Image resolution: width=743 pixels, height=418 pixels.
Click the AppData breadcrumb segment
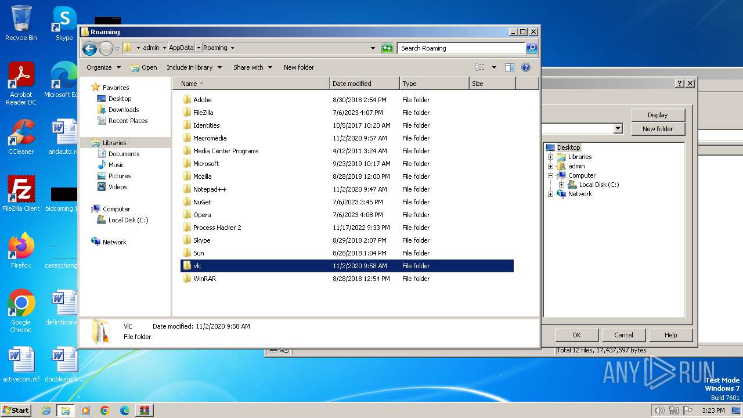click(x=181, y=48)
